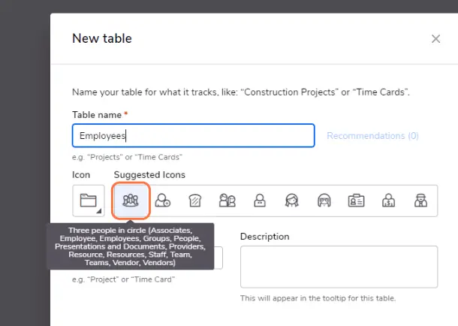Close the New table dialog

[x=435, y=38]
